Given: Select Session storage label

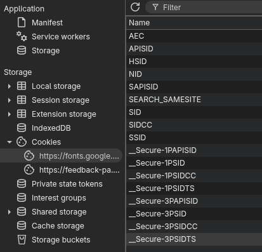Looking at the screenshot, I should [60, 100].
